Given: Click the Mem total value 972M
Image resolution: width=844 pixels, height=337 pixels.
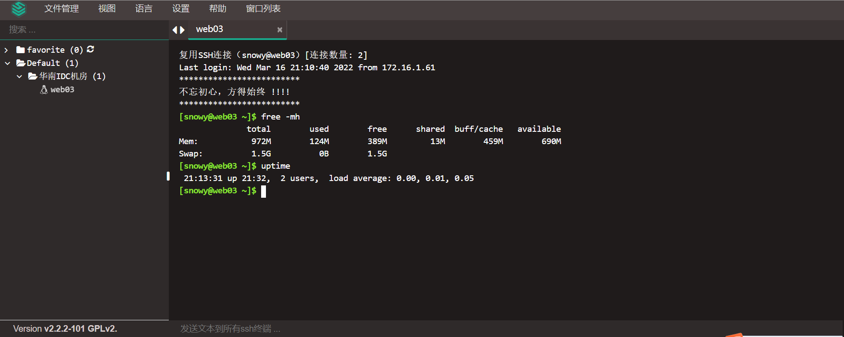Looking at the screenshot, I should [261, 141].
